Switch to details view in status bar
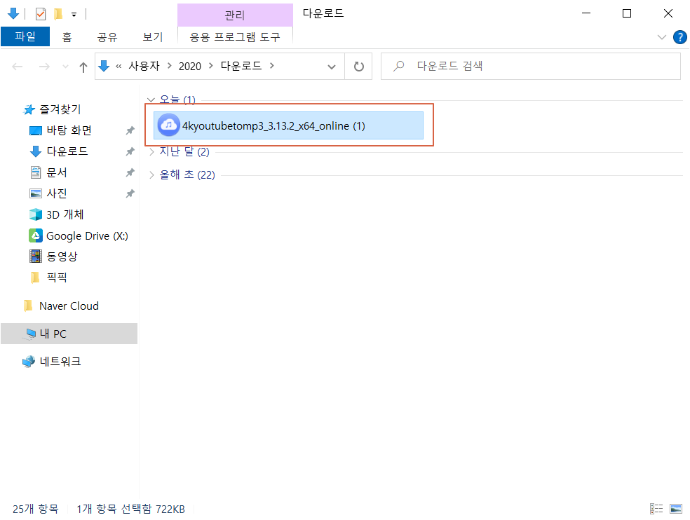The height and width of the screenshot is (520, 690). tap(656, 509)
